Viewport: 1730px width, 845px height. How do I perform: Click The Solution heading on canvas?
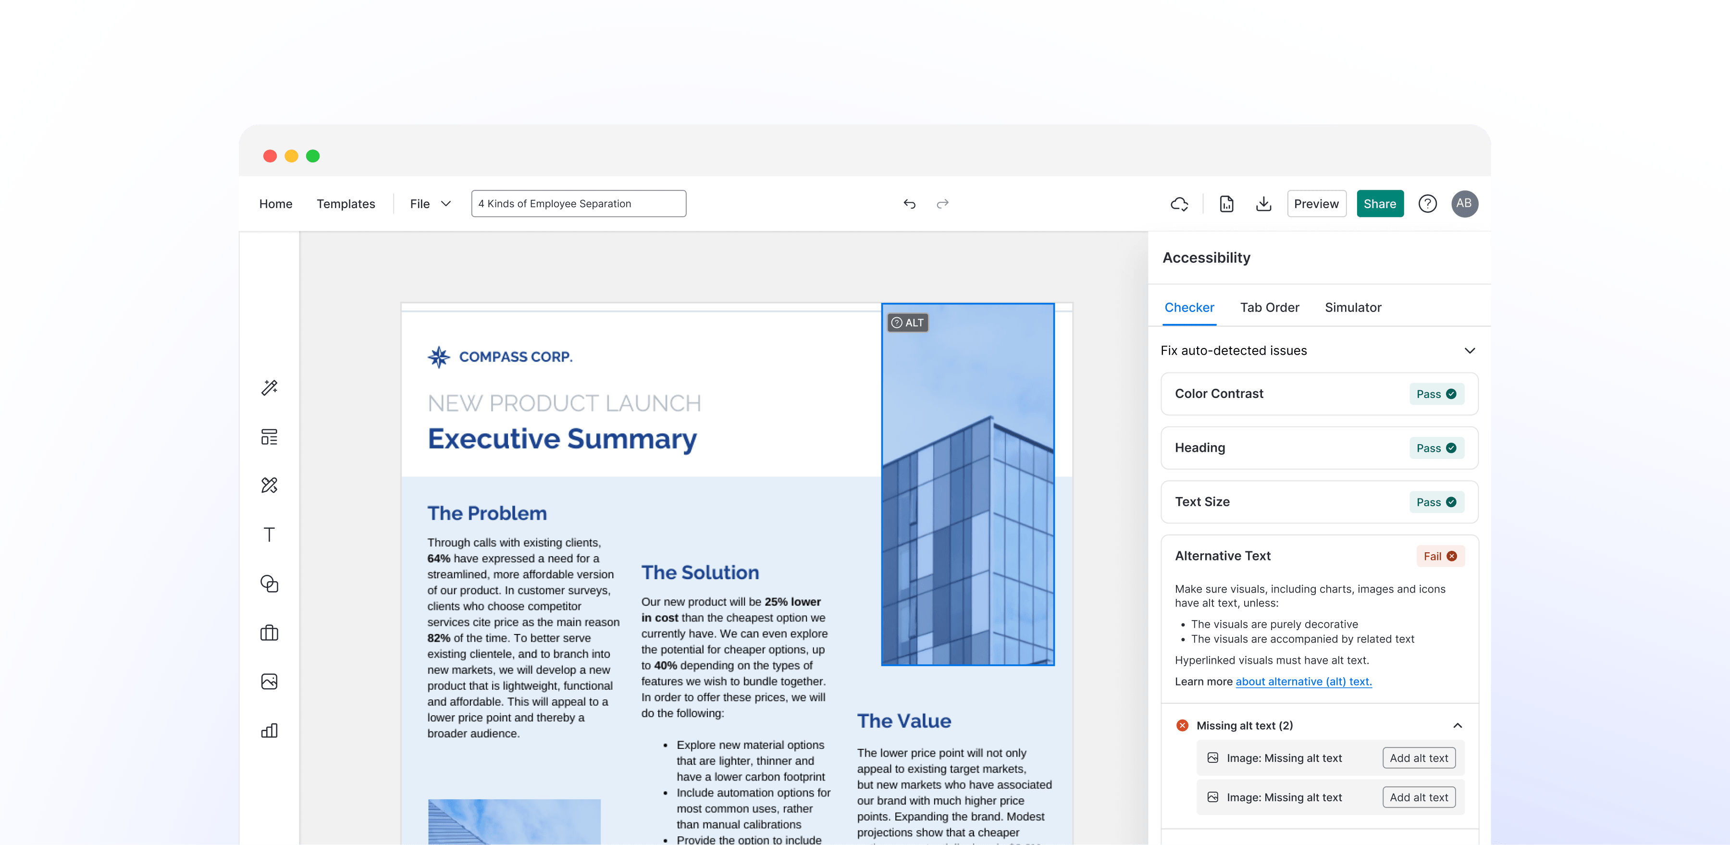tap(700, 572)
